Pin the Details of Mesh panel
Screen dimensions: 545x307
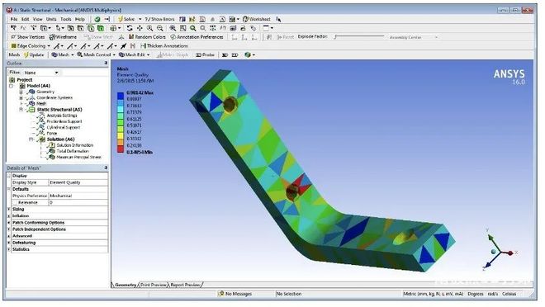[106, 168]
